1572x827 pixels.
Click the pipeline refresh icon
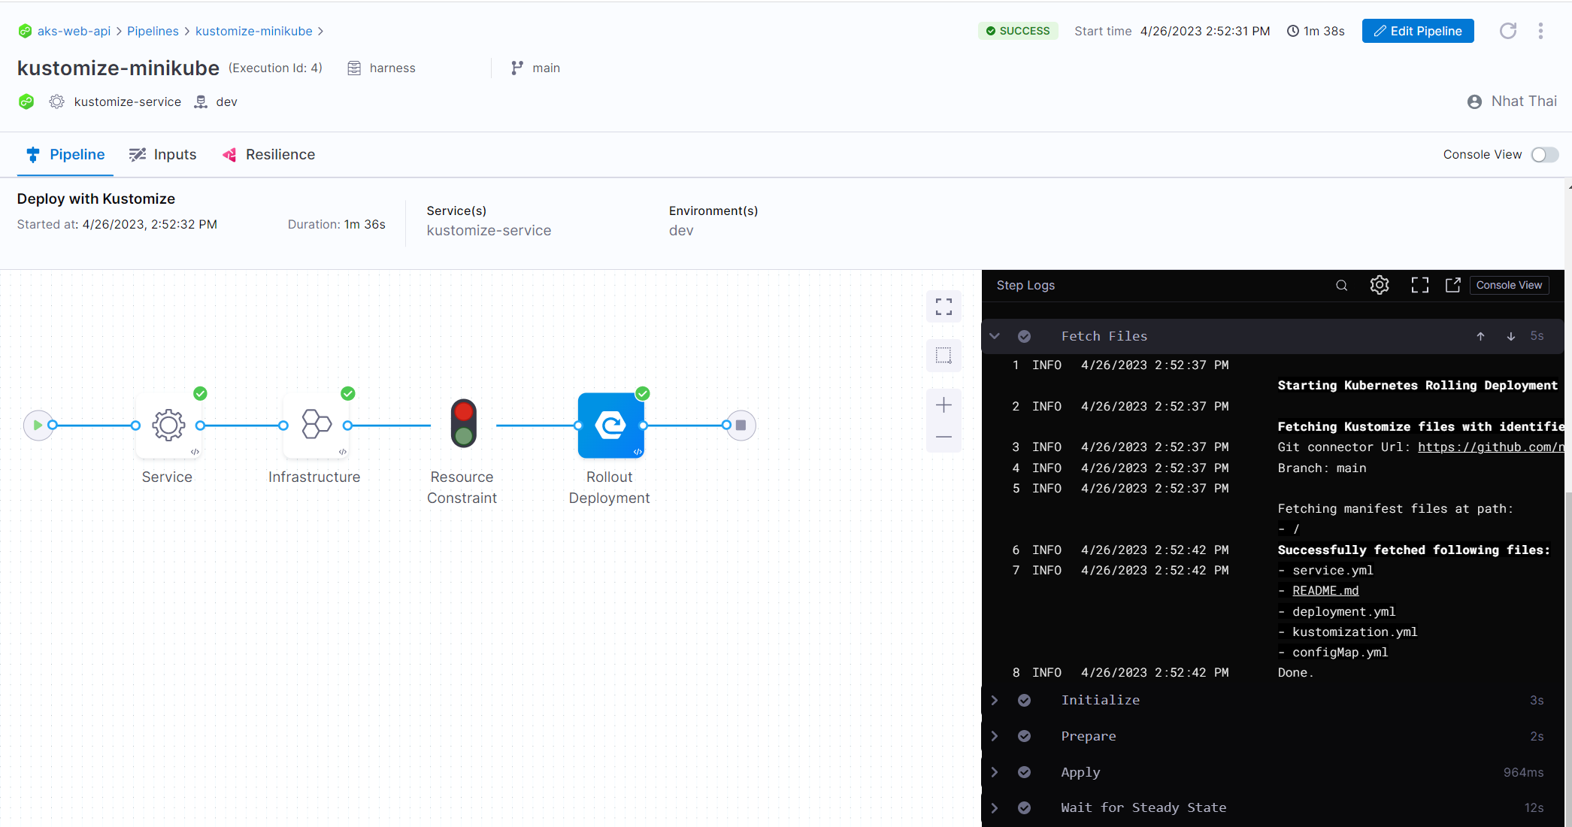(1507, 30)
